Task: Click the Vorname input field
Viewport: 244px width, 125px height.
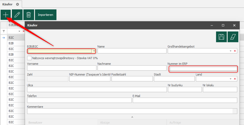Action: click(x=62, y=68)
